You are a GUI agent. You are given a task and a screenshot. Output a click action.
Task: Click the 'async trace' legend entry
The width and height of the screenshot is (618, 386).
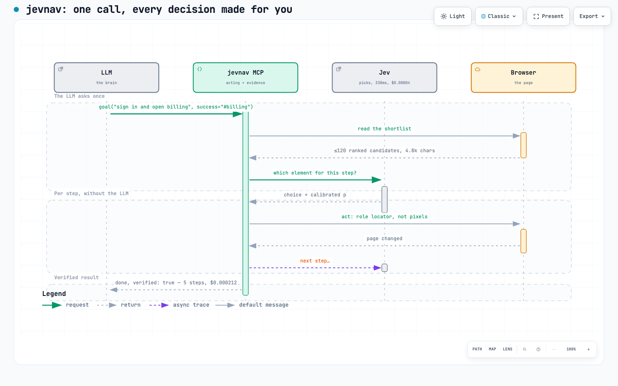click(x=179, y=305)
